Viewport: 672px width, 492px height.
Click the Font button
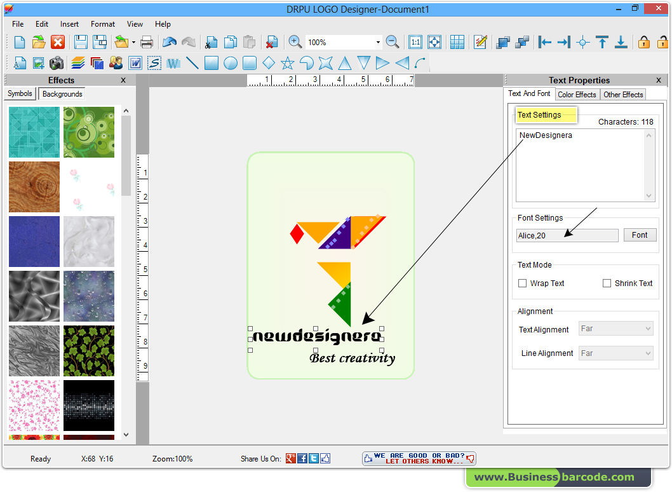click(x=640, y=235)
